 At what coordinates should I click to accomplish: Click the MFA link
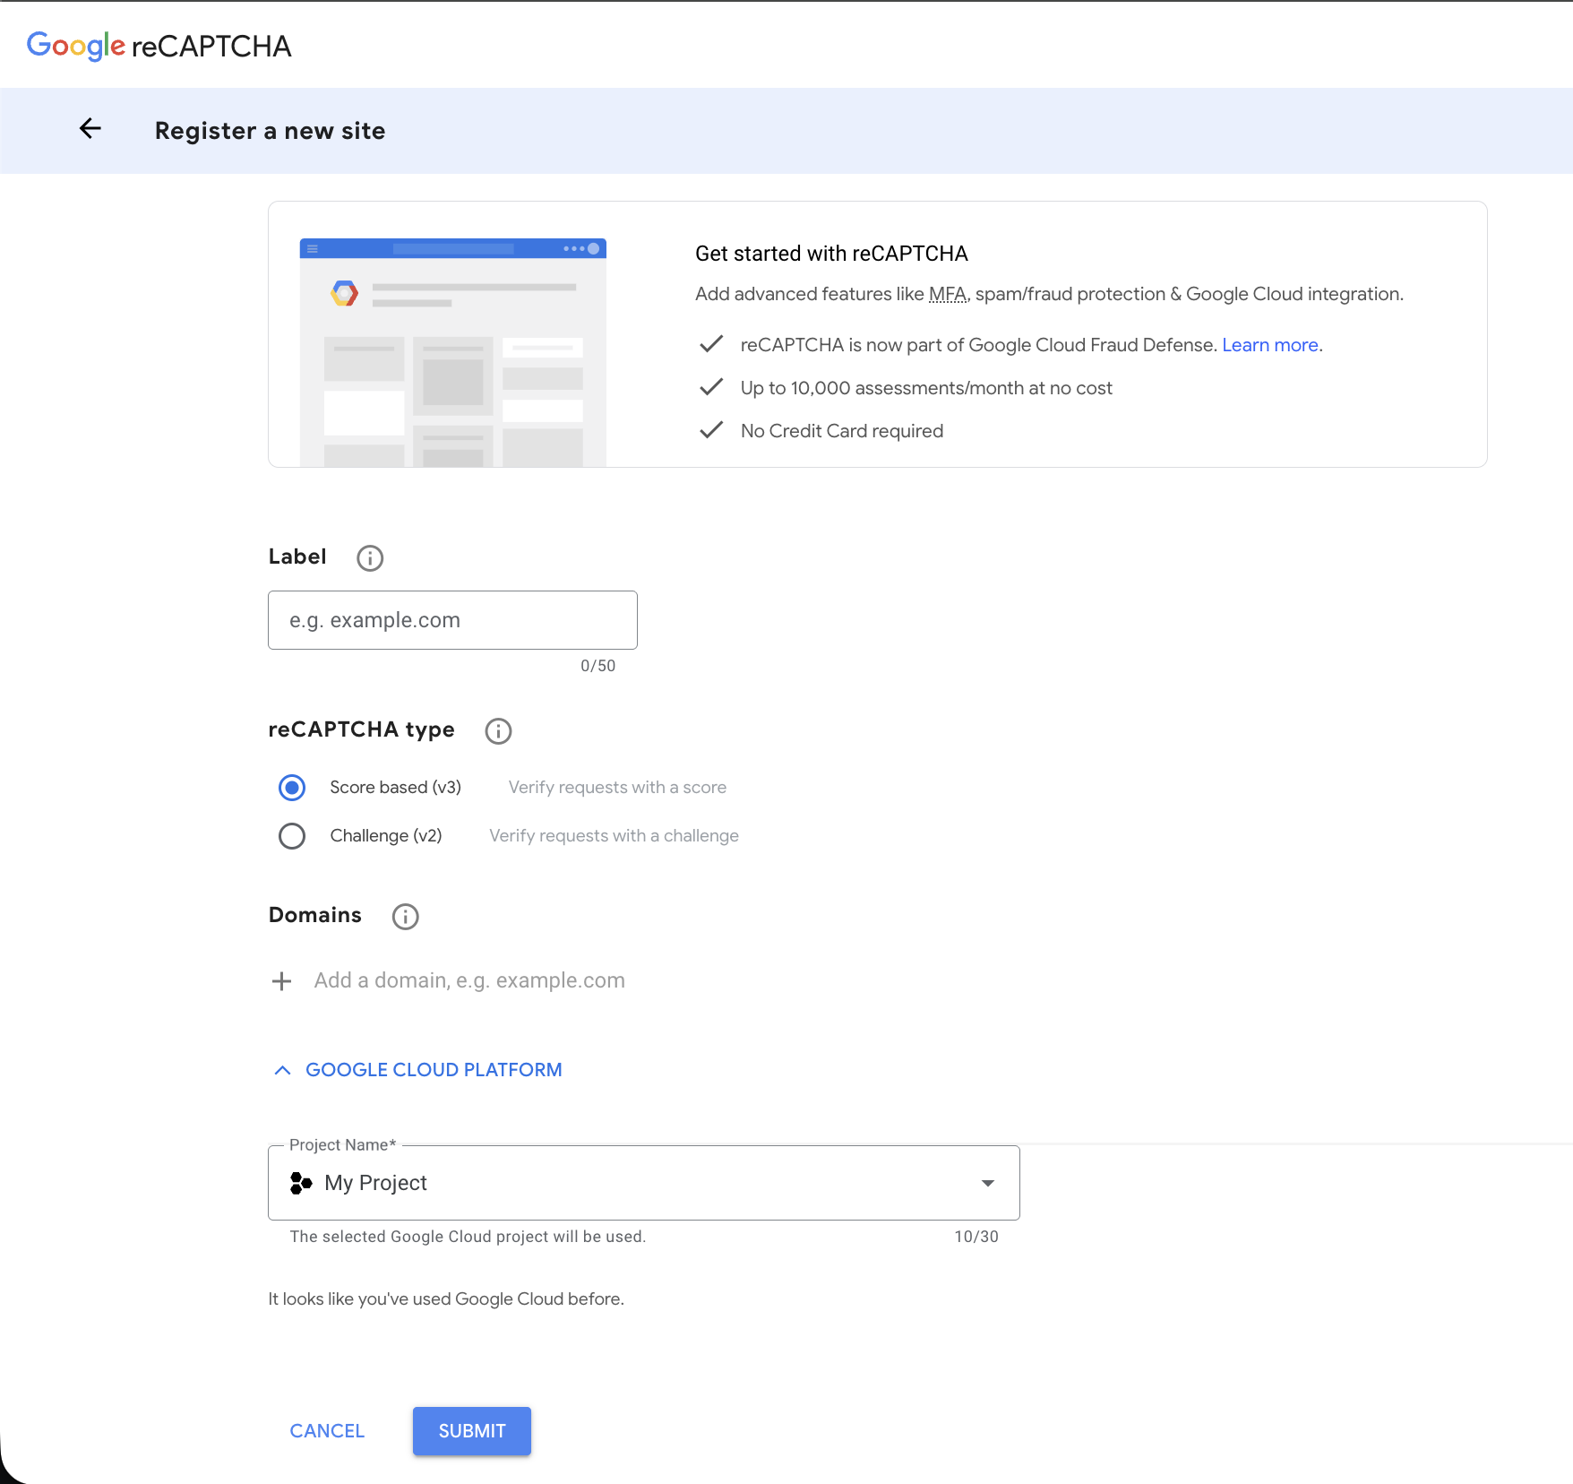point(947,293)
